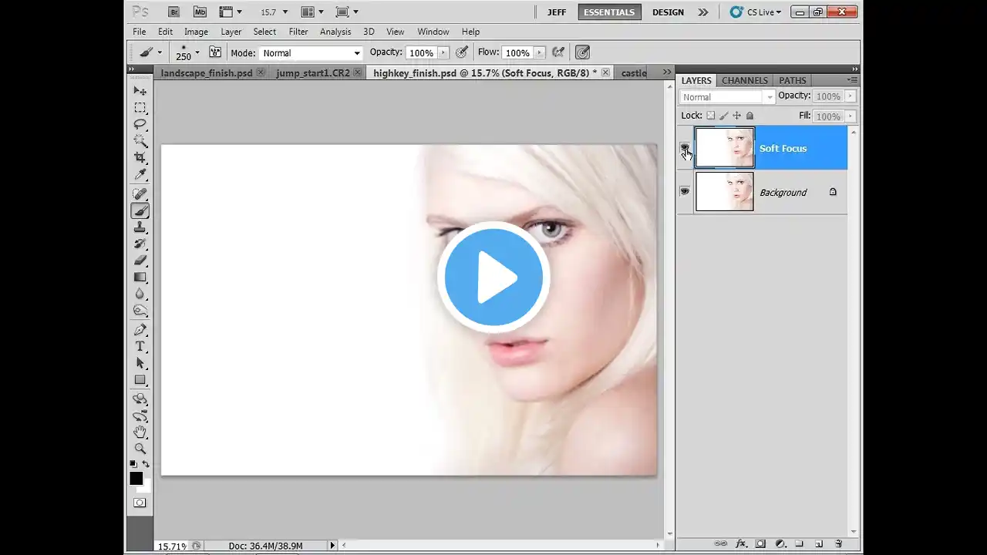Select the Lasso tool

140,124
